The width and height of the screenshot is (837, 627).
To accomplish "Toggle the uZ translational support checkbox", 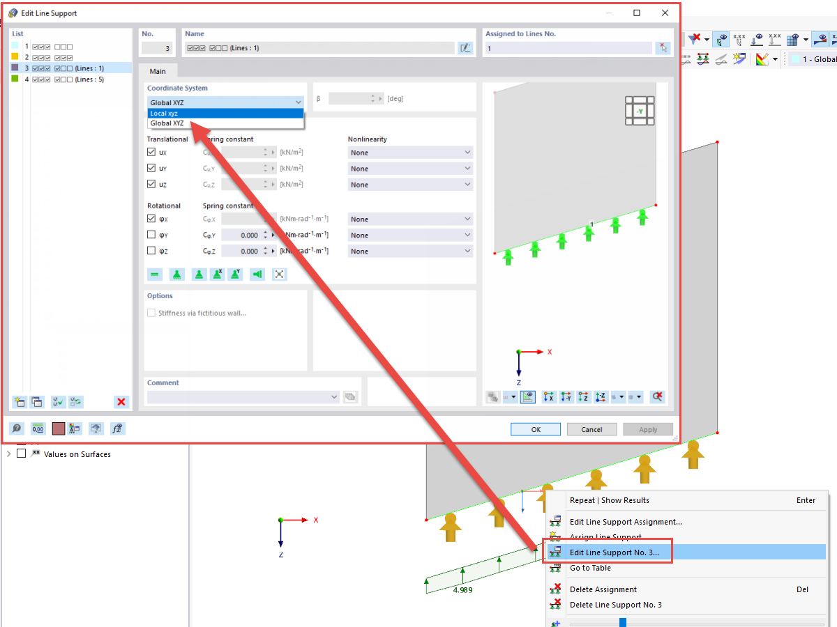I will tap(151, 184).
